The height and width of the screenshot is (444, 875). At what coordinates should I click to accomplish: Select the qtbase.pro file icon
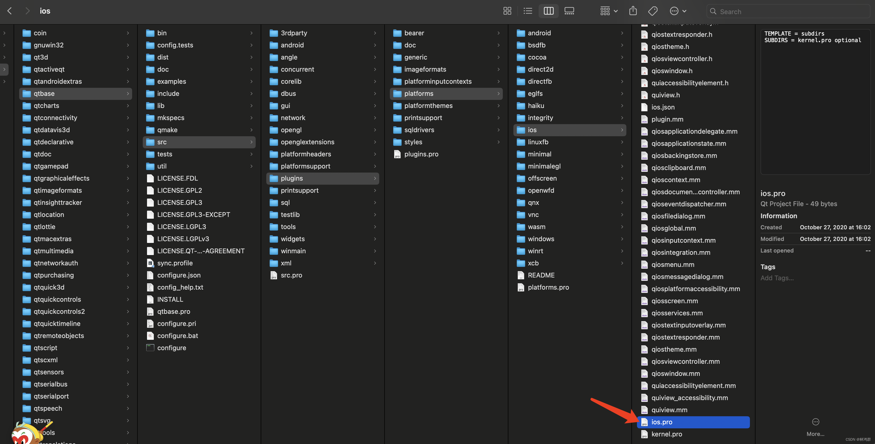tap(150, 312)
